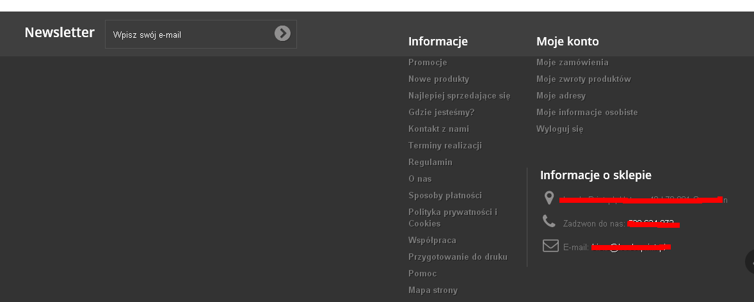The width and height of the screenshot is (754, 302).
Task: Open Przygotowanie do druku link
Action: (x=458, y=257)
